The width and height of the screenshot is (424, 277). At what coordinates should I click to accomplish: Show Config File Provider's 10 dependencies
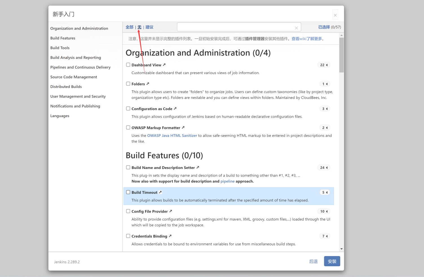[324, 211]
